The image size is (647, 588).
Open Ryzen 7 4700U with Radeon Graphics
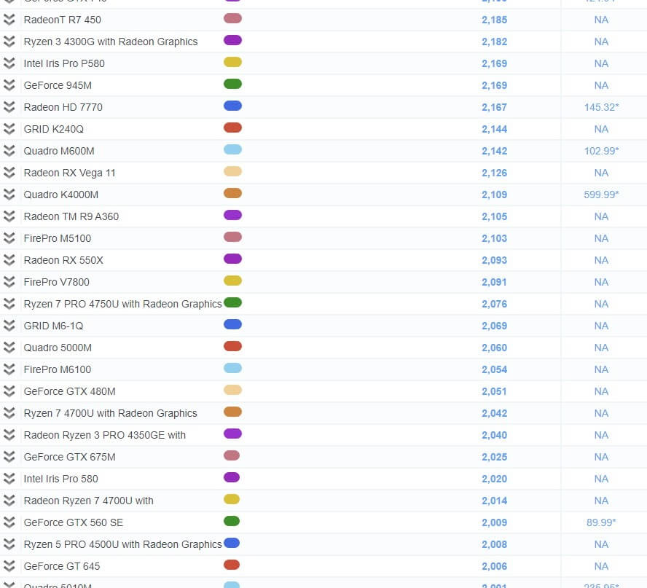(x=110, y=413)
